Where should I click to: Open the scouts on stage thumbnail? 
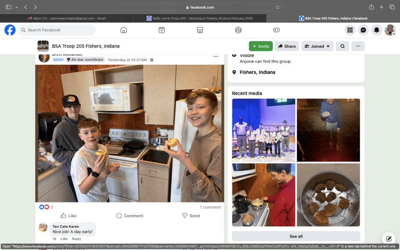pyautogui.click(x=264, y=130)
